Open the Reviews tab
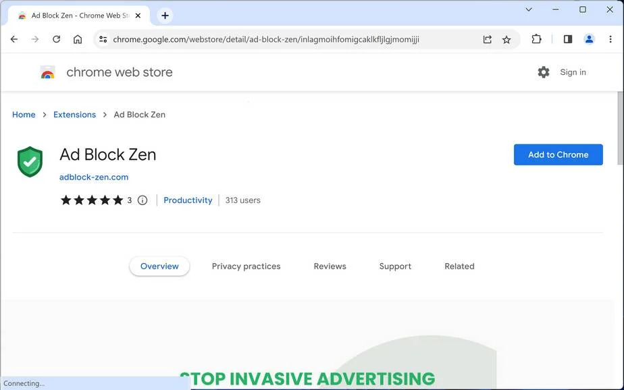624x390 pixels. [330, 267]
